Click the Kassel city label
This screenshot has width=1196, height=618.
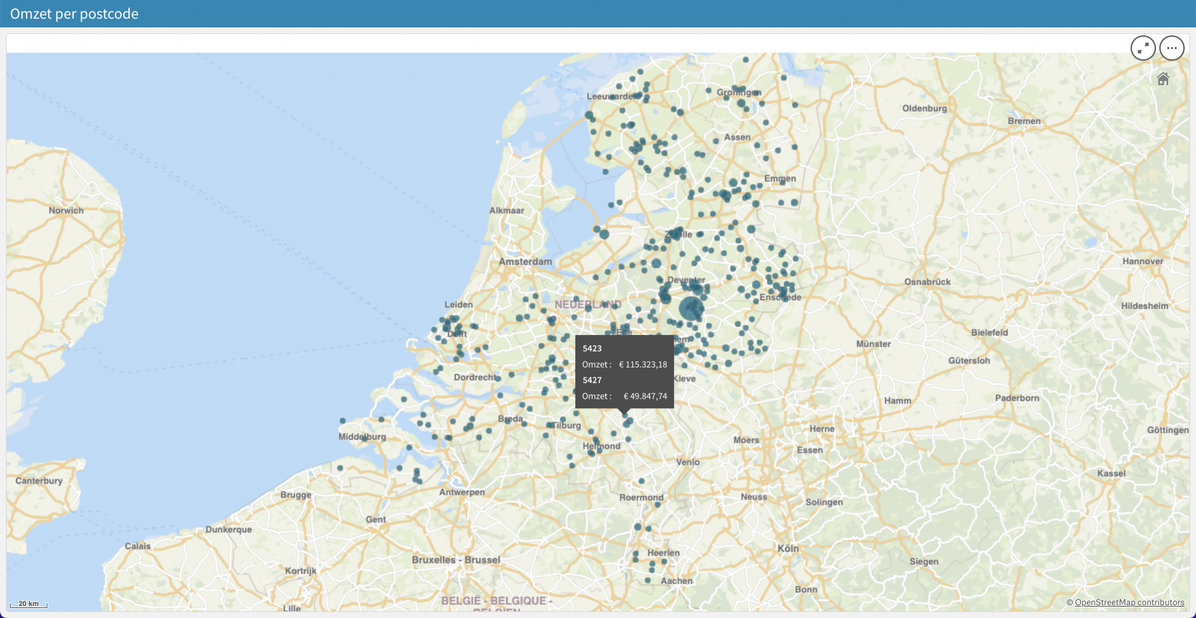click(1111, 473)
